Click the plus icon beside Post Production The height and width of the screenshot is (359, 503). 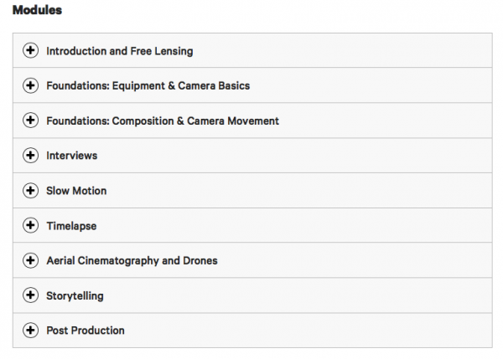(31, 331)
